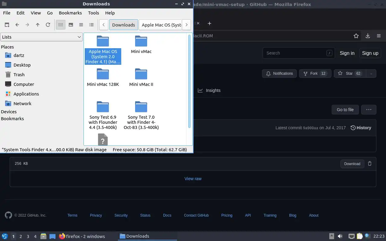This screenshot has width=386, height=241.
Task: Reload the Downloads folder view
Action: (x=48, y=25)
